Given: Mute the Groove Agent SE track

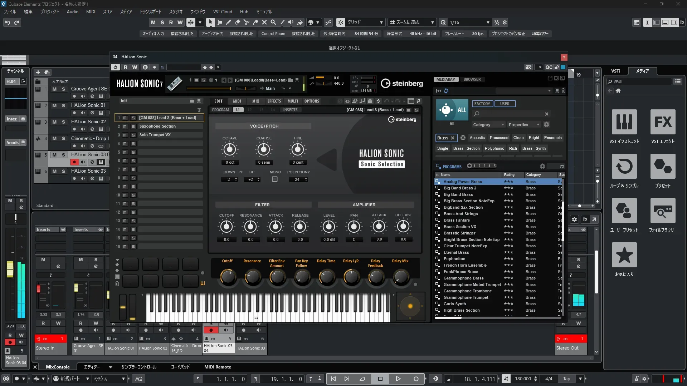Looking at the screenshot, I should point(54,89).
